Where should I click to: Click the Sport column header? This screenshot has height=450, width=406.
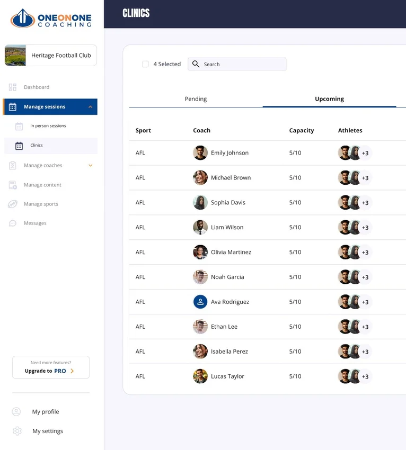[143, 131]
